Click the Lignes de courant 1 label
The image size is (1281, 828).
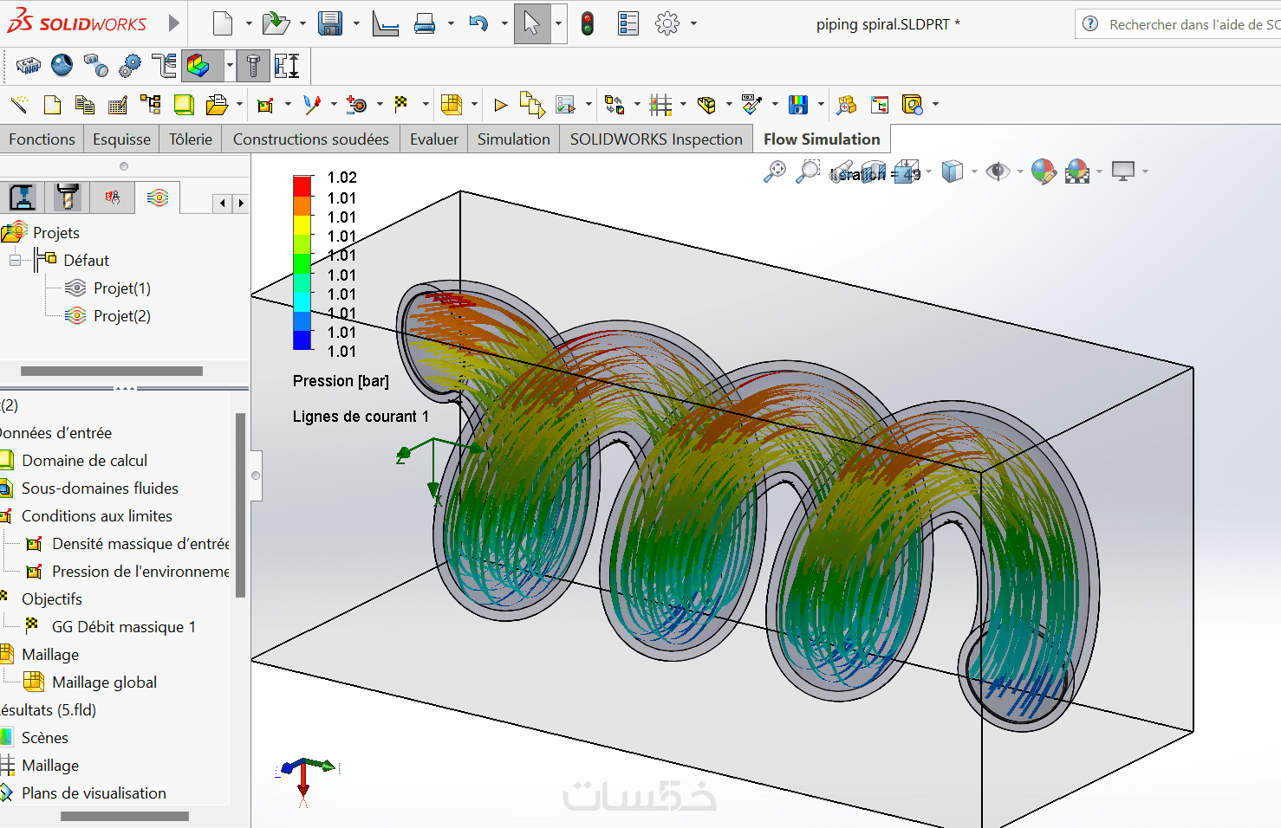pyautogui.click(x=361, y=417)
